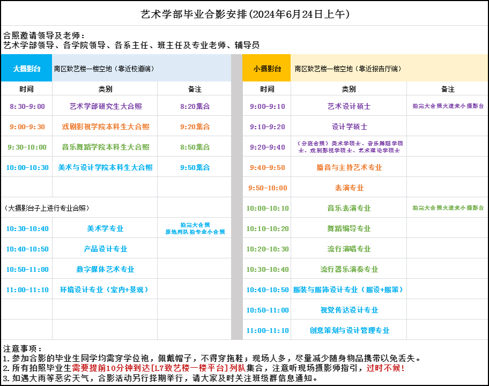This screenshot has width=489, height=386.
Task: Click the 环境设计专业（室内+景观）cell
Action: click(x=105, y=290)
